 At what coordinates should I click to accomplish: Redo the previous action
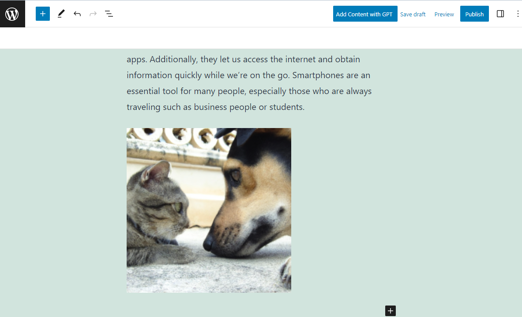point(93,14)
